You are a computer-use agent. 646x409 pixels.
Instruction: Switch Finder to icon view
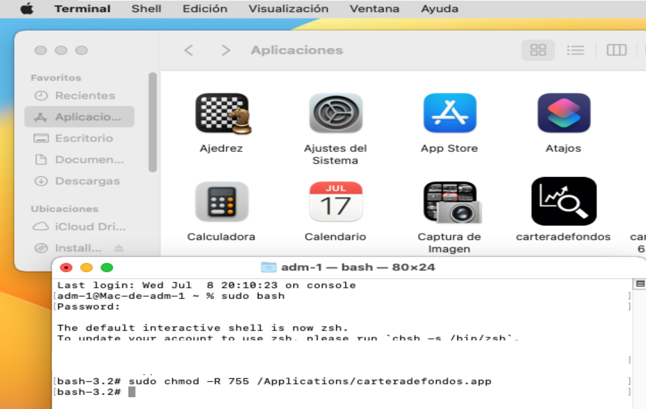coord(538,50)
